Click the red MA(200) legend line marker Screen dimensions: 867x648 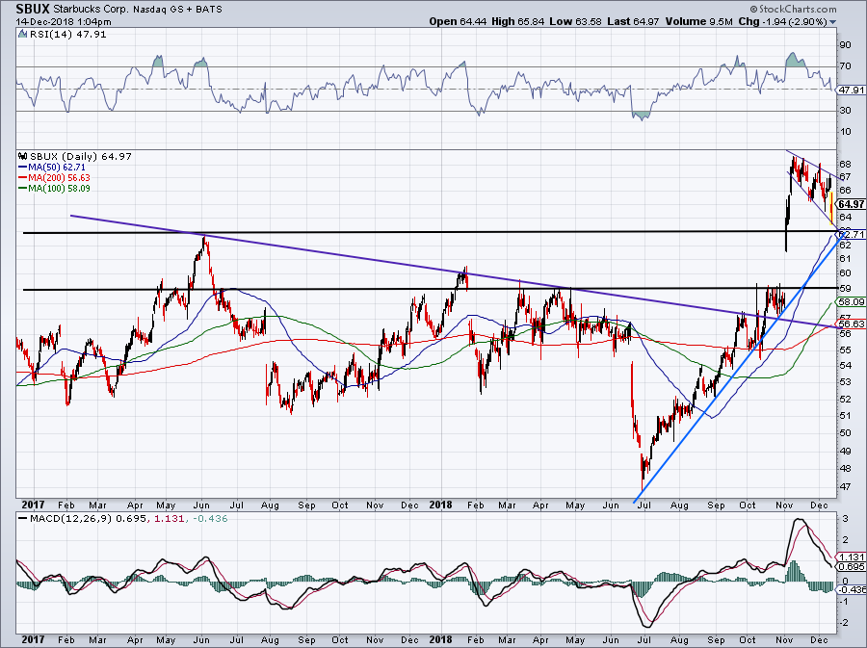click(22, 178)
